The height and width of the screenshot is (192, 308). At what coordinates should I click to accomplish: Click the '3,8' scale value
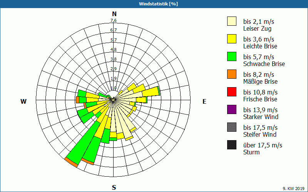point(114,59)
